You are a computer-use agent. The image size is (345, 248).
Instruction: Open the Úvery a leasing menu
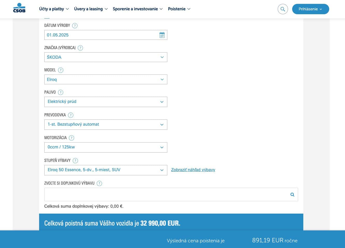pyautogui.click(x=91, y=9)
